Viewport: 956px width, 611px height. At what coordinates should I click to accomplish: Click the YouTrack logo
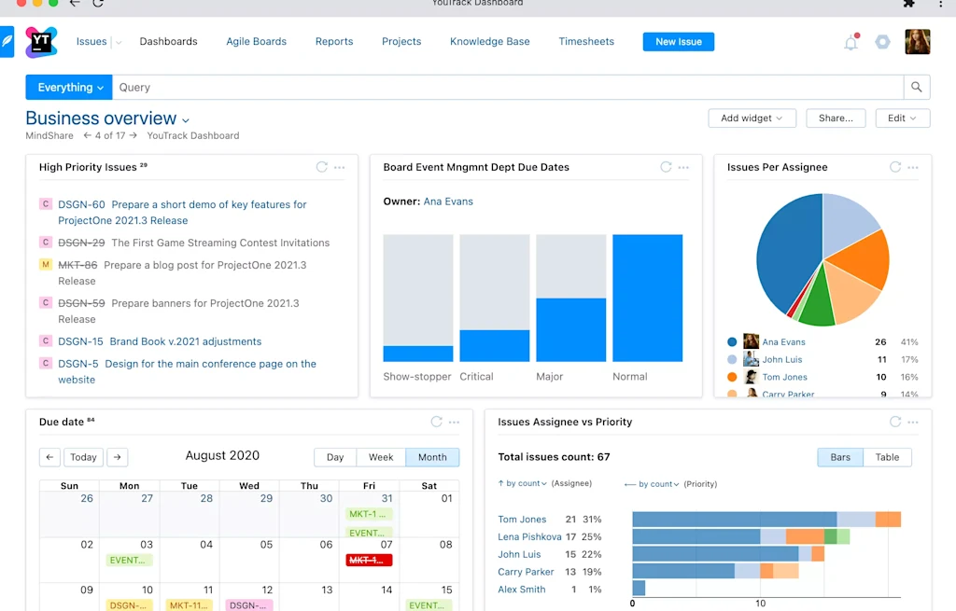(x=40, y=41)
